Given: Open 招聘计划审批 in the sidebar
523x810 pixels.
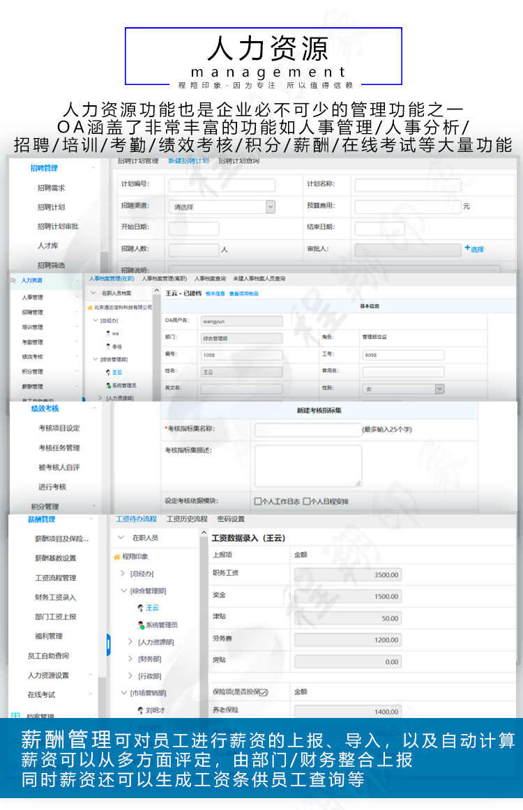Looking at the screenshot, I should tap(58, 227).
